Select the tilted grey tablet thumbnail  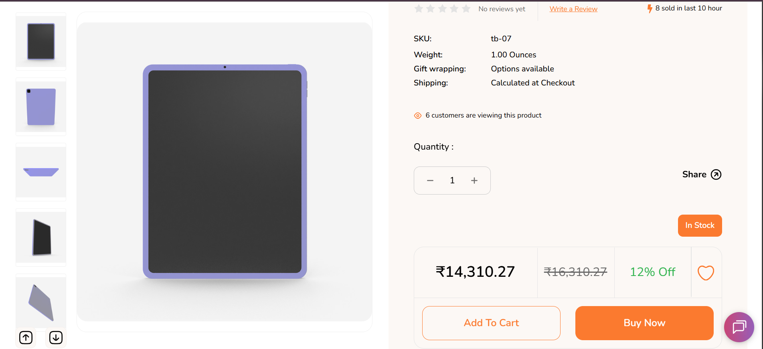point(41,302)
